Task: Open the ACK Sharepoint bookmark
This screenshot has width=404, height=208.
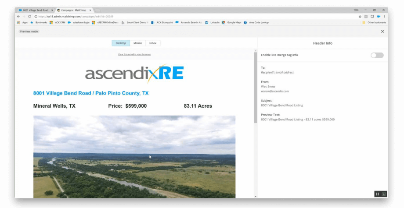Action: click(x=162, y=23)
